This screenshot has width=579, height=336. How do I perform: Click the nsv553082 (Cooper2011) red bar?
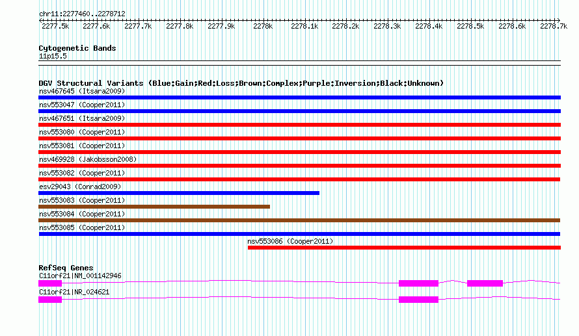click(x=299, y=179)
